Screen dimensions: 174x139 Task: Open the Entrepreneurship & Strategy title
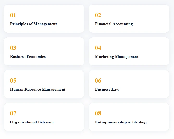[x=121, y=122]
